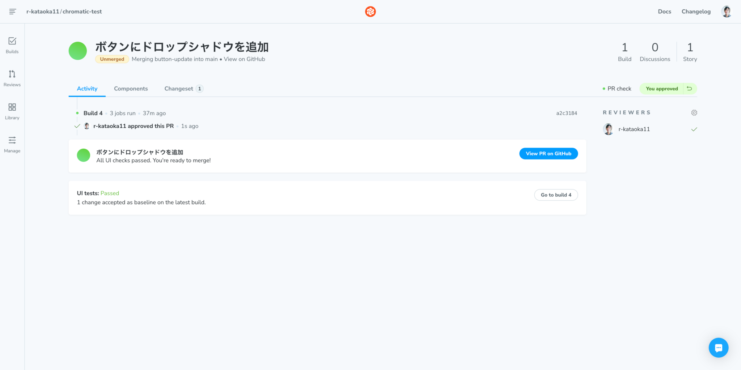Image resolution: width=741 pixels, height=370 pixels.
Task: Open the Manage section in the sidebar
Action: [12, 144]
